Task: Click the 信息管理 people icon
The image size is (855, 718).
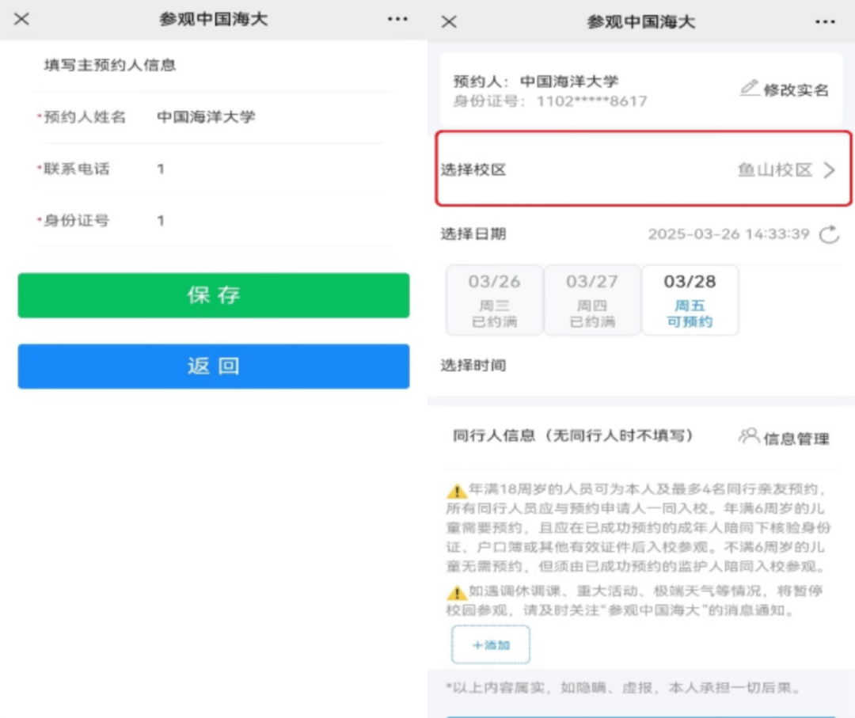Action: pos(749,436)
